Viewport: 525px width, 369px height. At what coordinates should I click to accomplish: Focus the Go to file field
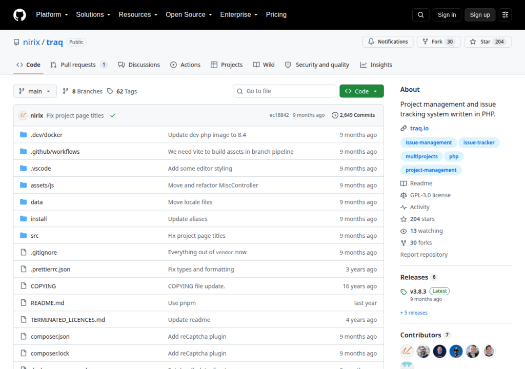tap(285, 91)
